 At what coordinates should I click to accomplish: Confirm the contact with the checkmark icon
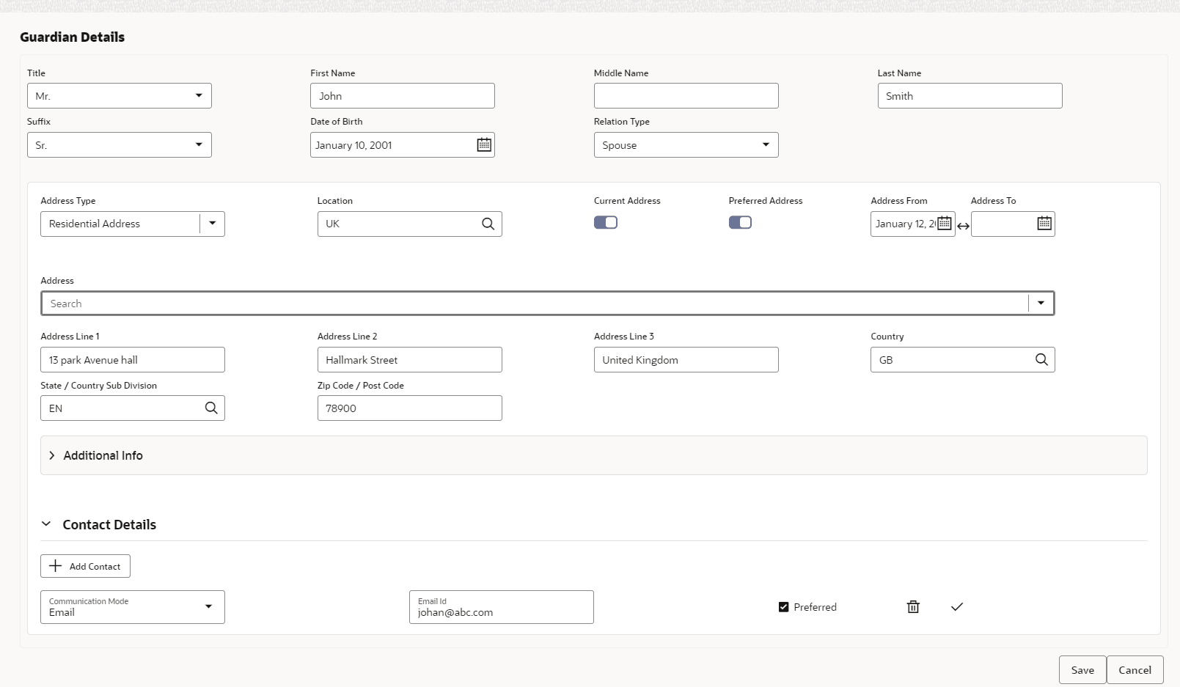(x=957, y=607)
